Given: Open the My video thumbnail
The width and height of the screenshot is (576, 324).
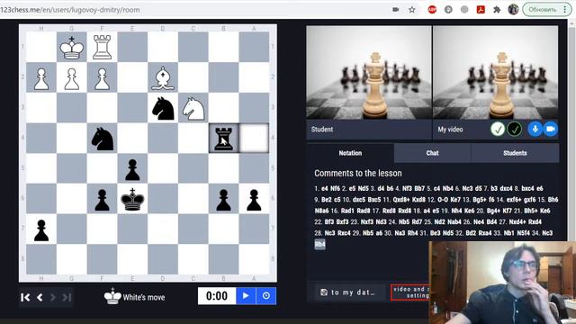Looking at the screenshot, I should [496, 72].
